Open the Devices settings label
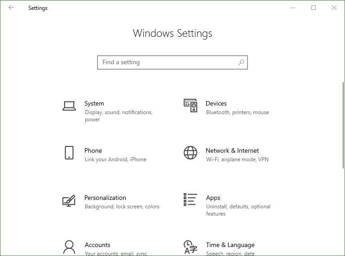 (216, 103)
